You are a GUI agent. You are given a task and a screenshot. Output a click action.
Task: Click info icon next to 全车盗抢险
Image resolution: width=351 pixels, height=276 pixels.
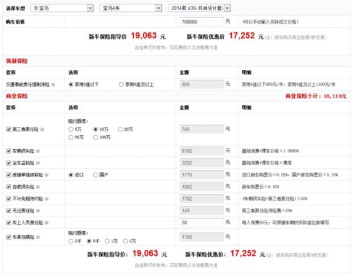(38, 163)
